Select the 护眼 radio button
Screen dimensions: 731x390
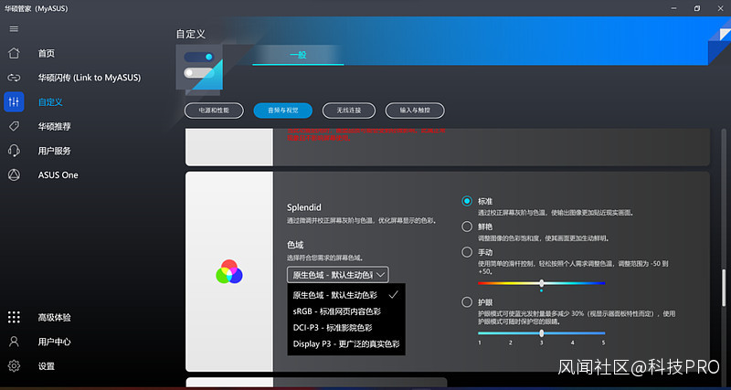pyautogui.click(x=467, y=302)
